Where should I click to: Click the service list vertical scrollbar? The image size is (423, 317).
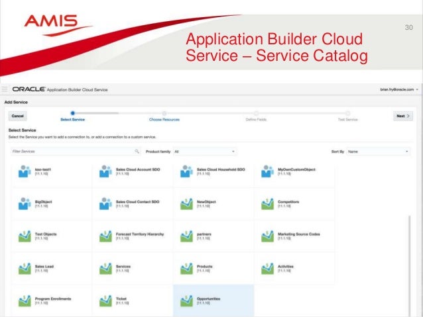410,265
